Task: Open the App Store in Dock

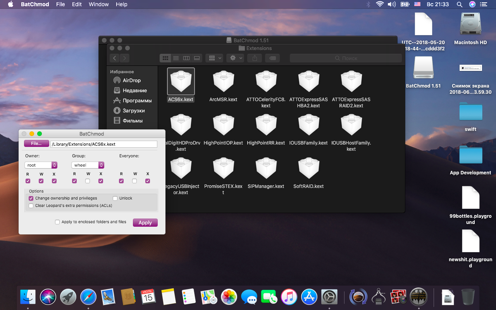Action: coord(310,297)
